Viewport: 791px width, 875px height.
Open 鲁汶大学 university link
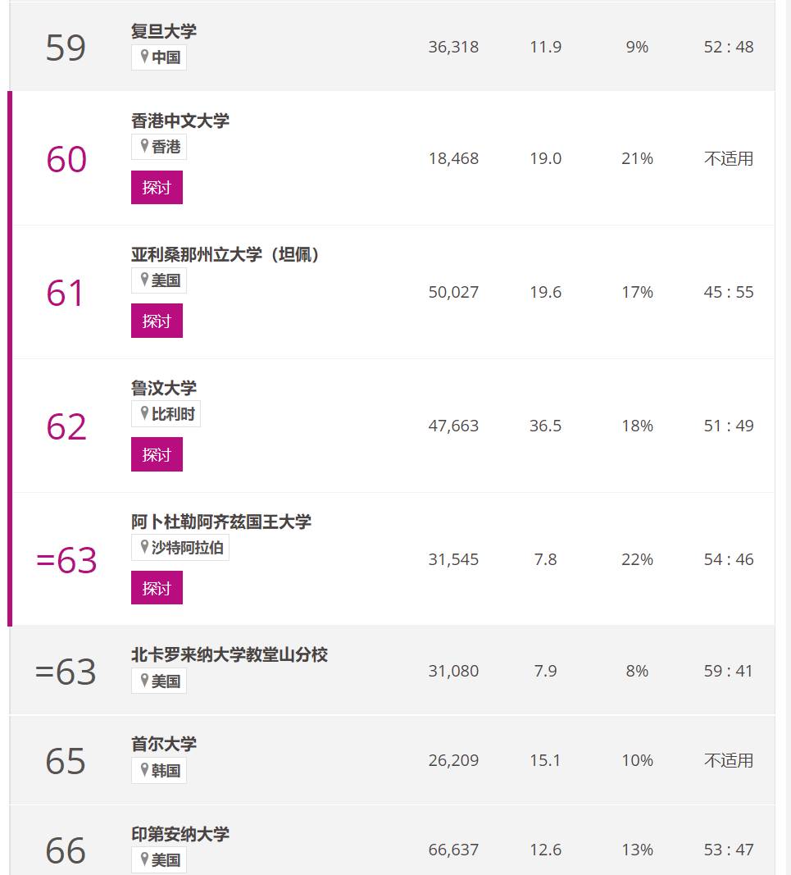[x=164, y=388]
